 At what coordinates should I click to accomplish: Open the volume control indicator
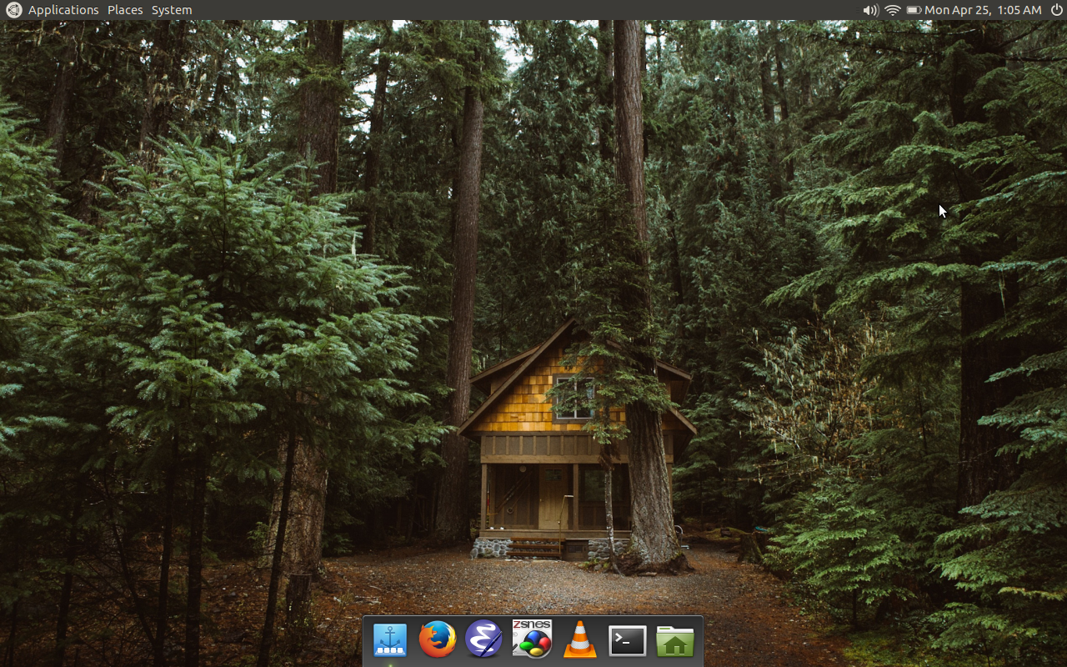coord(870,10)
